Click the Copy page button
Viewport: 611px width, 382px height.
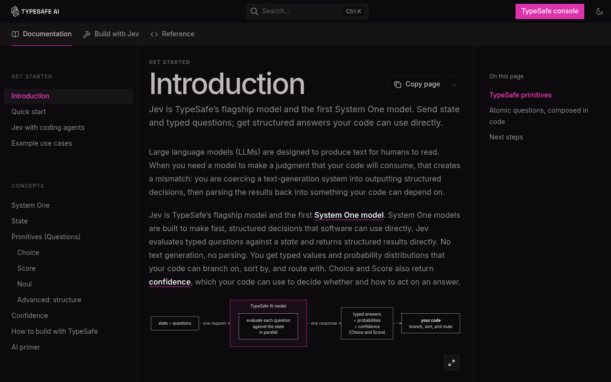pyautogui.click(x=417, y=84)
